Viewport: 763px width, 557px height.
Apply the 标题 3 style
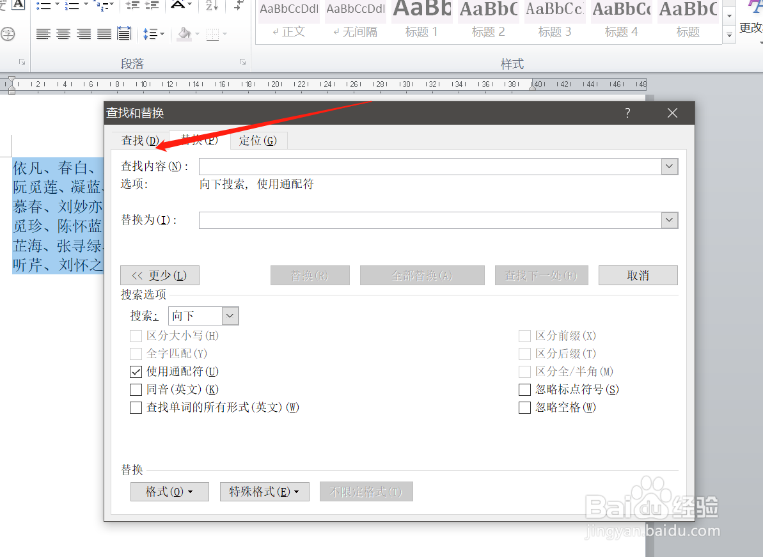click(x=555, y=19)
